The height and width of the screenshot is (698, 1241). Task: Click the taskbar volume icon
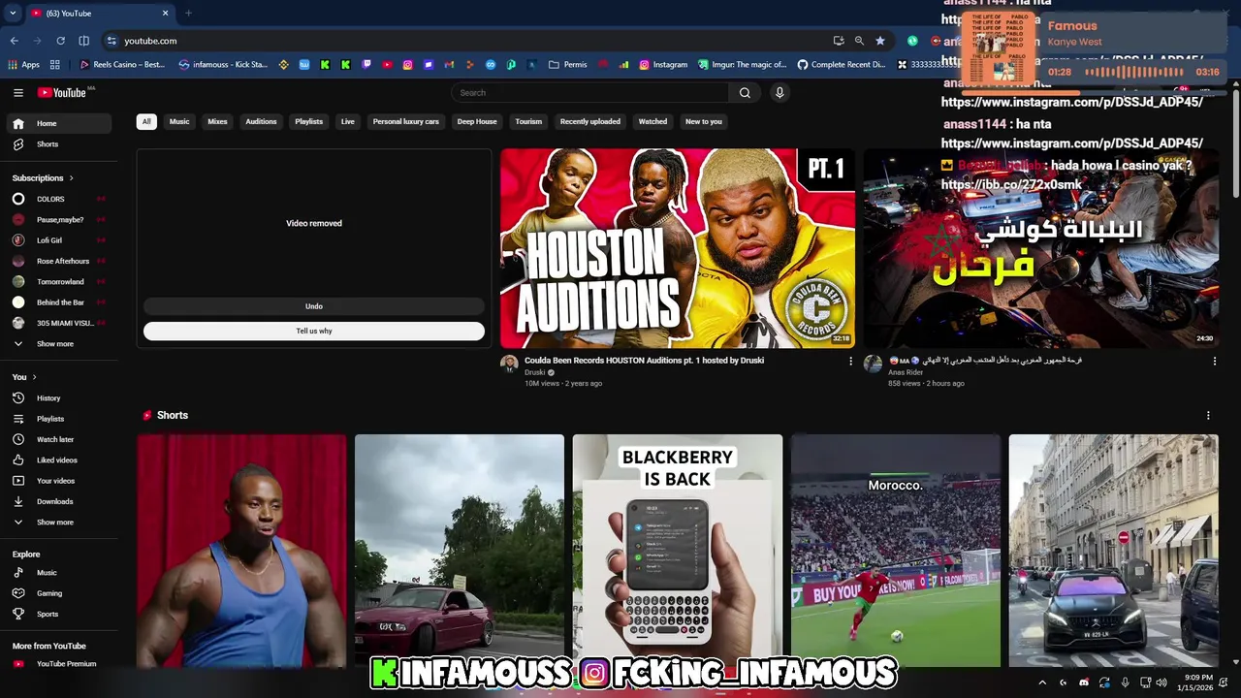[1161, 682]
